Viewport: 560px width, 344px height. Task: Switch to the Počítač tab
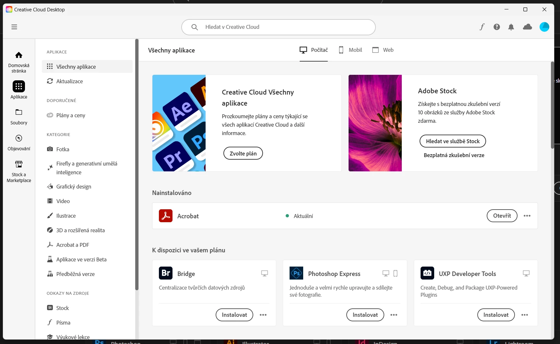coord(314,50)
